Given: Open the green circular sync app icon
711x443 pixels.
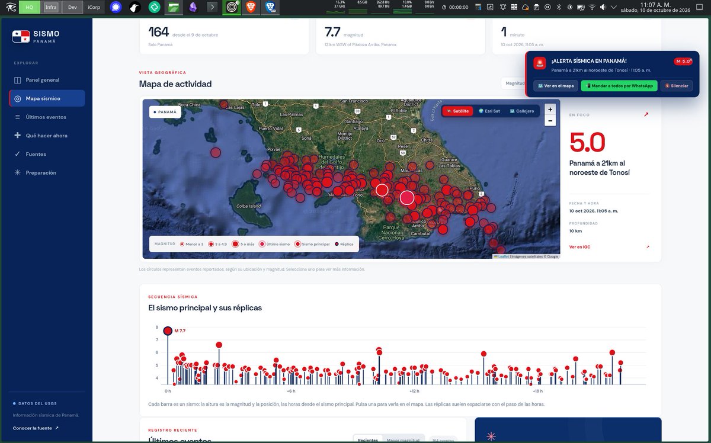Looking at the screenshot, I should 154,7.
